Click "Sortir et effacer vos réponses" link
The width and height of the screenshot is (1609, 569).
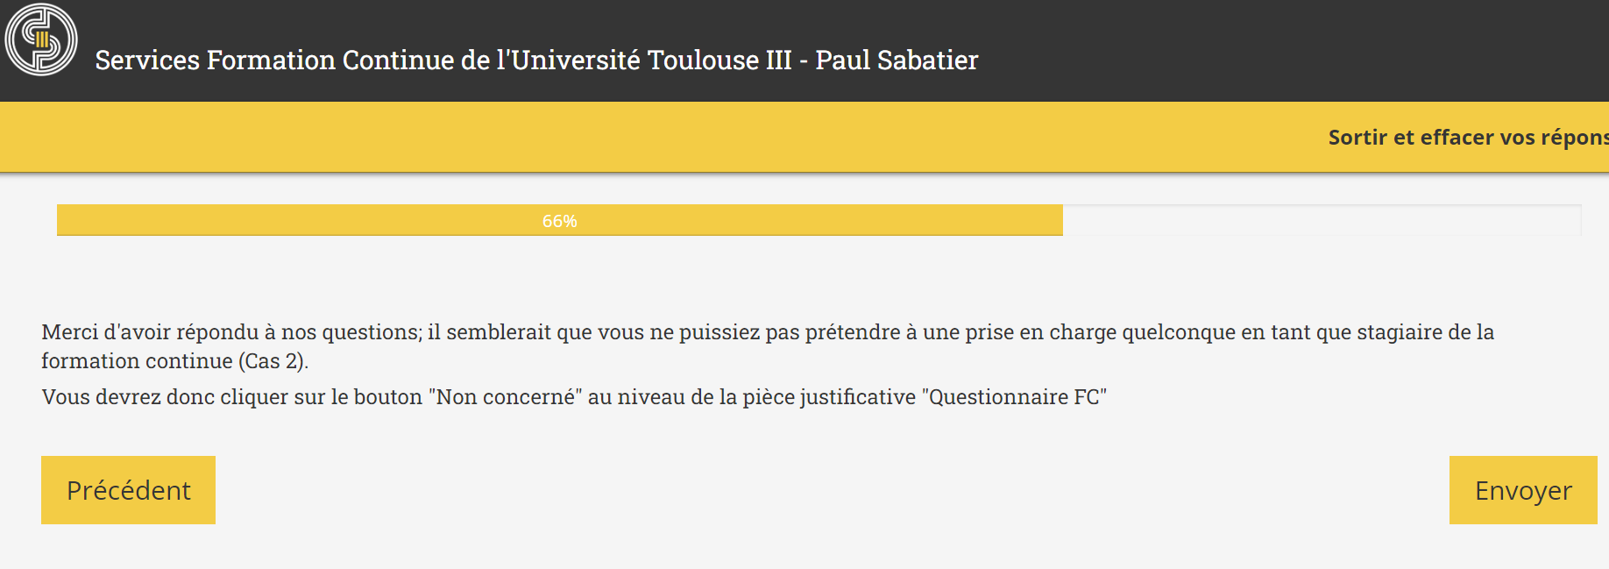coord(1467,138)
